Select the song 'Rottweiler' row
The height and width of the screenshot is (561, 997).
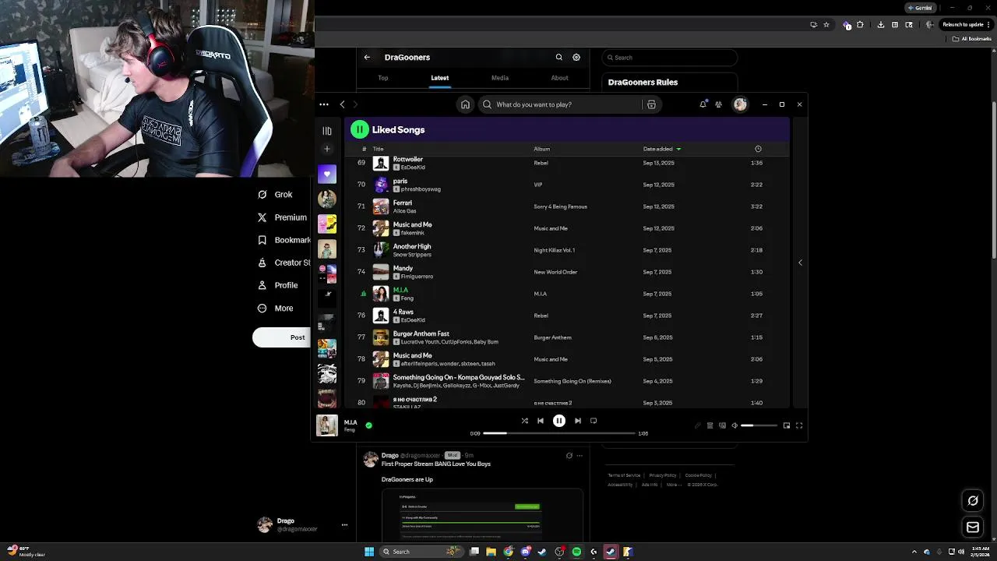[567, 163]
